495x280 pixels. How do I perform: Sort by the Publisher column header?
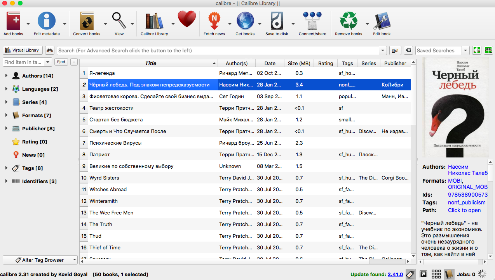click(395, 63)
